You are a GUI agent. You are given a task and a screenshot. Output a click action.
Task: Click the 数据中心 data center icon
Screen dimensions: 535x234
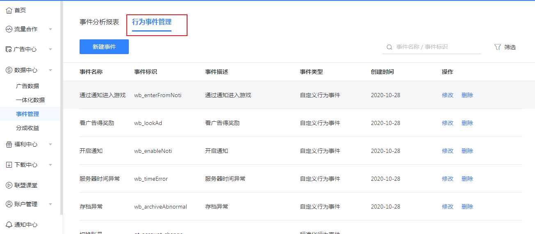click(9, 70)
